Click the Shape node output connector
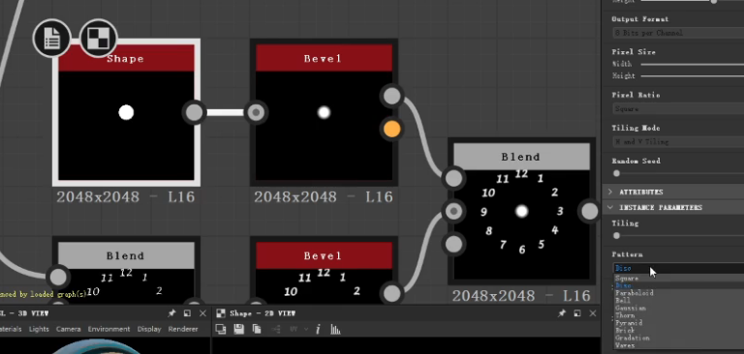 click(x=194, y=113)
